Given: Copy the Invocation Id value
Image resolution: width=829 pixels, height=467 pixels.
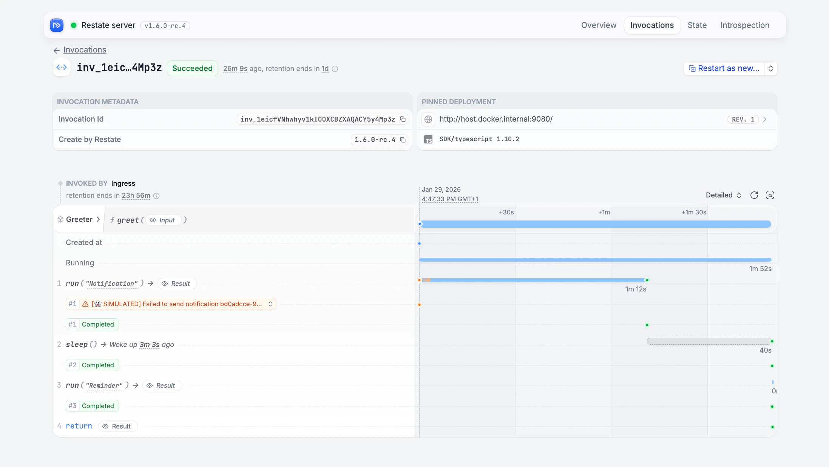Looking at the screenshot, I should coord(403,119).
